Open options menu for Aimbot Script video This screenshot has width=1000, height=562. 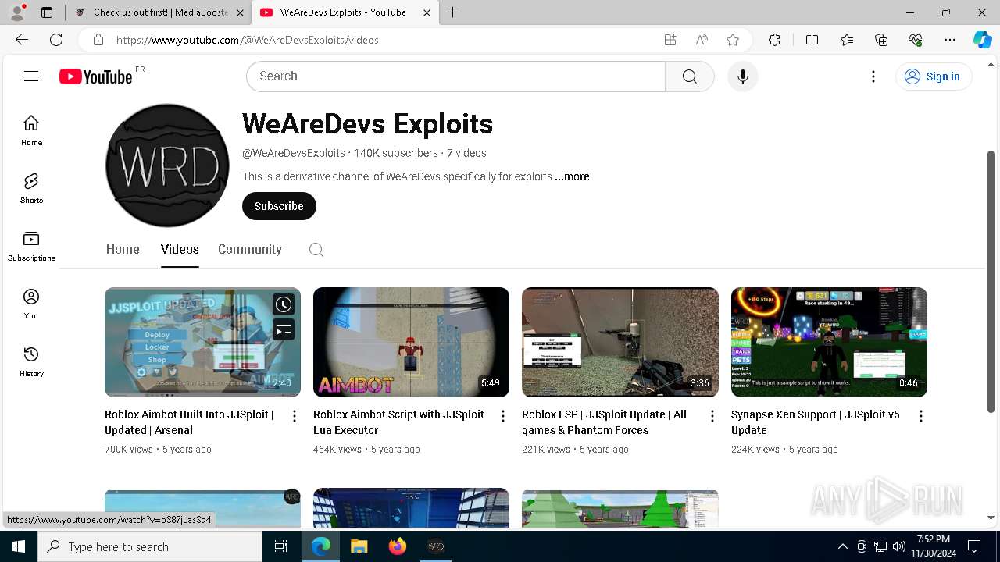pos(502,416)
